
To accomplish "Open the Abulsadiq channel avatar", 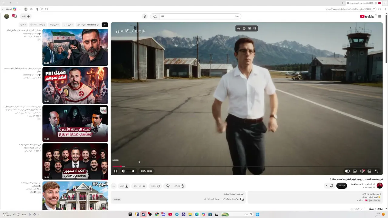I will pos(380,186).
